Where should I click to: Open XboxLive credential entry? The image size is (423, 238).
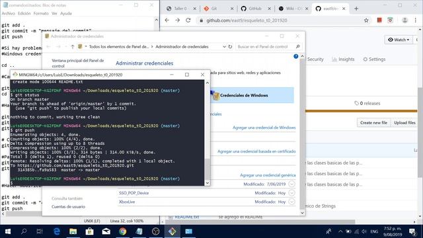point(127,202)
